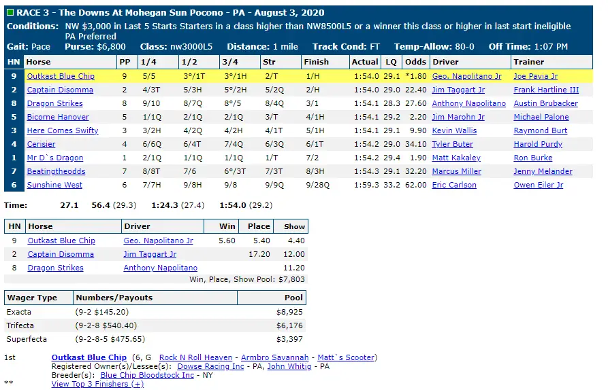This screenshot has width=608, height=390.
Task: Open trainer Ron Burke page
Action: click(x=533, y=158)
